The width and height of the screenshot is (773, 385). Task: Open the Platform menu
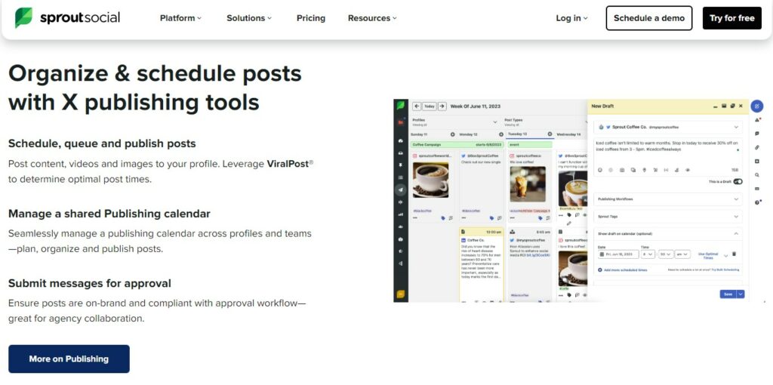[180, 18]
